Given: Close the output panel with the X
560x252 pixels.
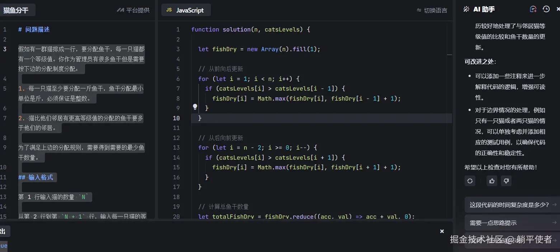Looking at the screenshot, I should coord(442,231).
